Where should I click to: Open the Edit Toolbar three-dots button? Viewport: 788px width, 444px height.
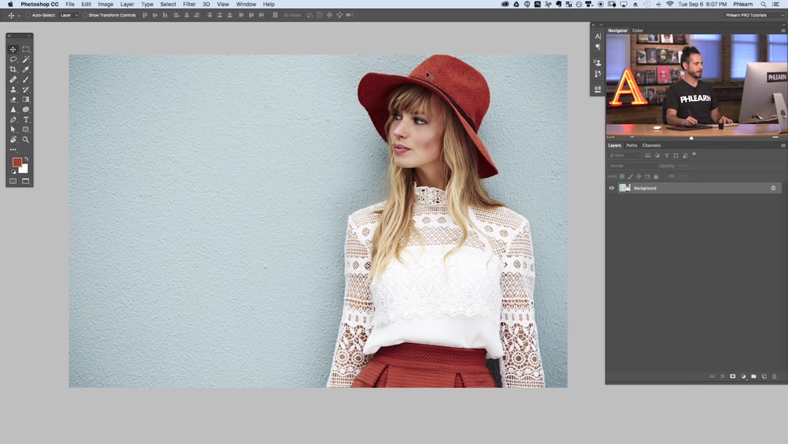tap(12, 150)
